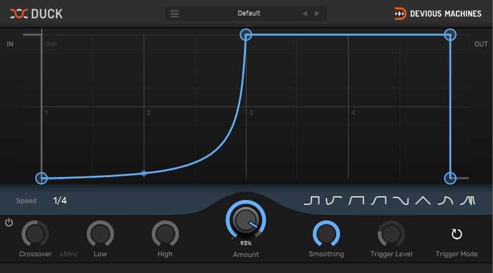Toggle the crossover power button
This screenshot has height=273, width=493.
(x=9, y=222)
